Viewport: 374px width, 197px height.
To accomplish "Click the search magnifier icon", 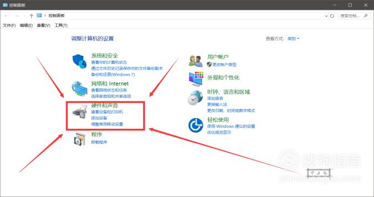I will pos(366,16).
